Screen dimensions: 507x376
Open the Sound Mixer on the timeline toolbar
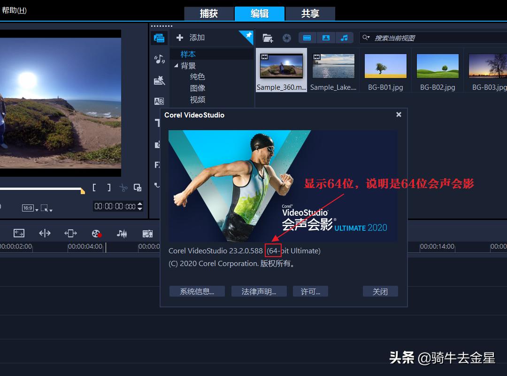(x=122, y=233)
